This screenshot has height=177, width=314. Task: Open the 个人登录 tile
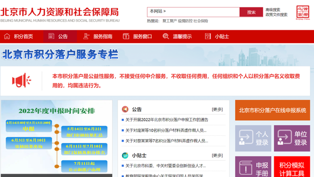[x=253, y=138]
